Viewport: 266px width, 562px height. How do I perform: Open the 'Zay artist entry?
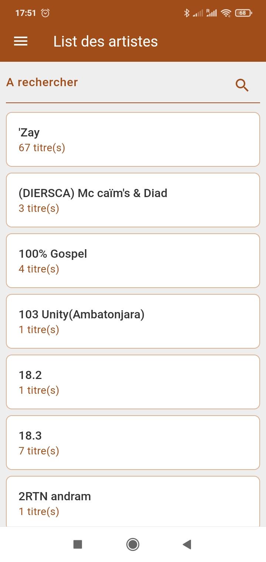coord(133,139)
